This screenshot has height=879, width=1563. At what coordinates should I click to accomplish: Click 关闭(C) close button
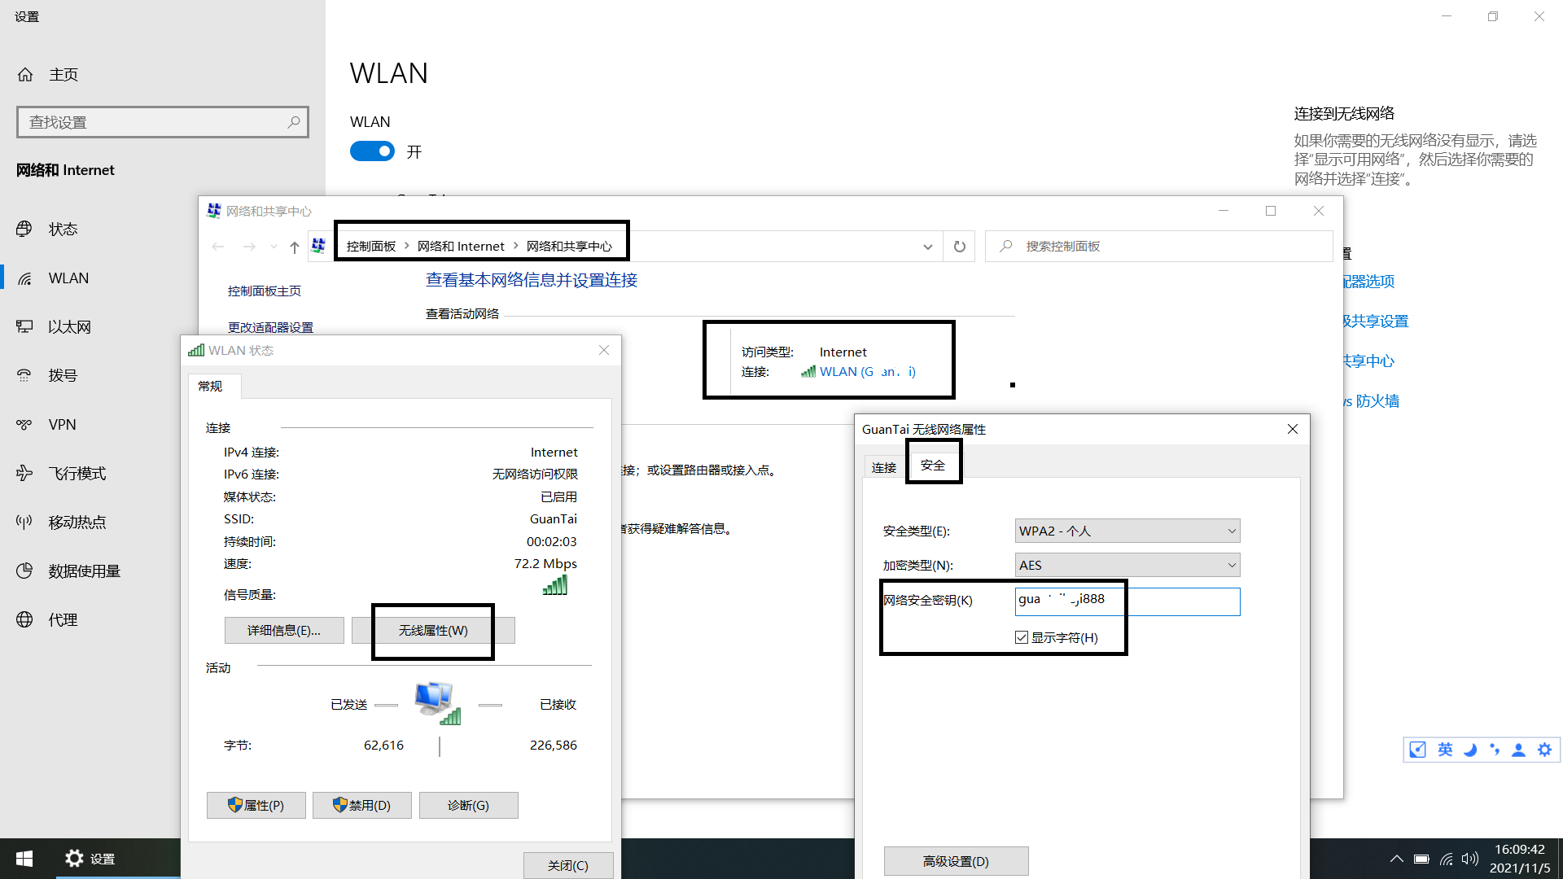568,865
